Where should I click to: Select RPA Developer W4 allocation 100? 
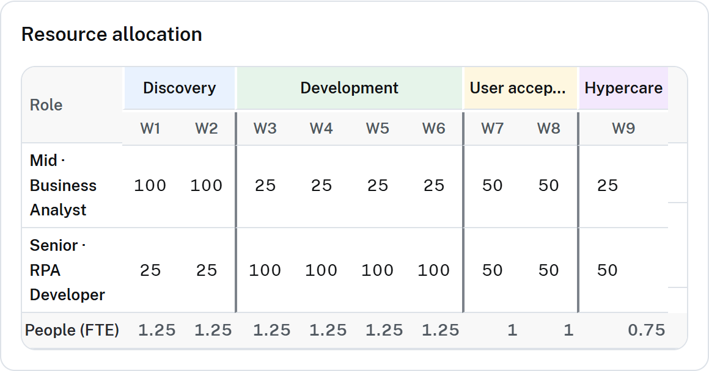(x=321, y=270)
